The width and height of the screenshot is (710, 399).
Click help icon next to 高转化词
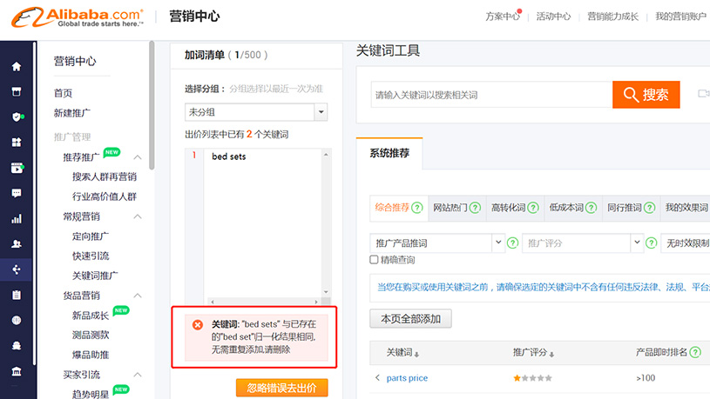pyautogui.click(x=533, y=208)
